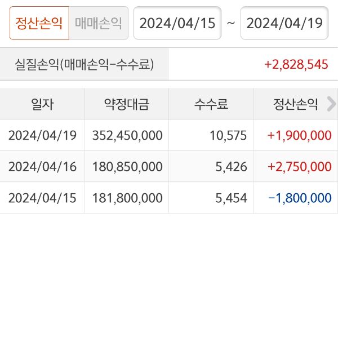The height and width of the screenshot is (338, 338).
Task: Click the 수수료 column header
Action: 211,104
